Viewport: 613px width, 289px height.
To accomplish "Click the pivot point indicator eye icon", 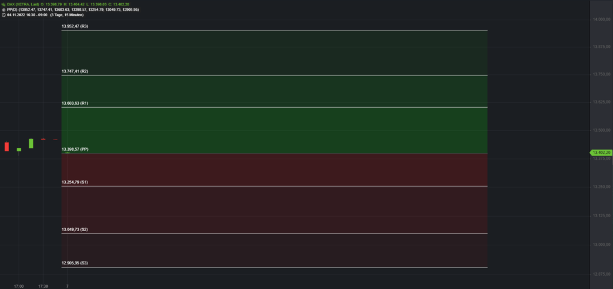I will (x=4, y=10).
